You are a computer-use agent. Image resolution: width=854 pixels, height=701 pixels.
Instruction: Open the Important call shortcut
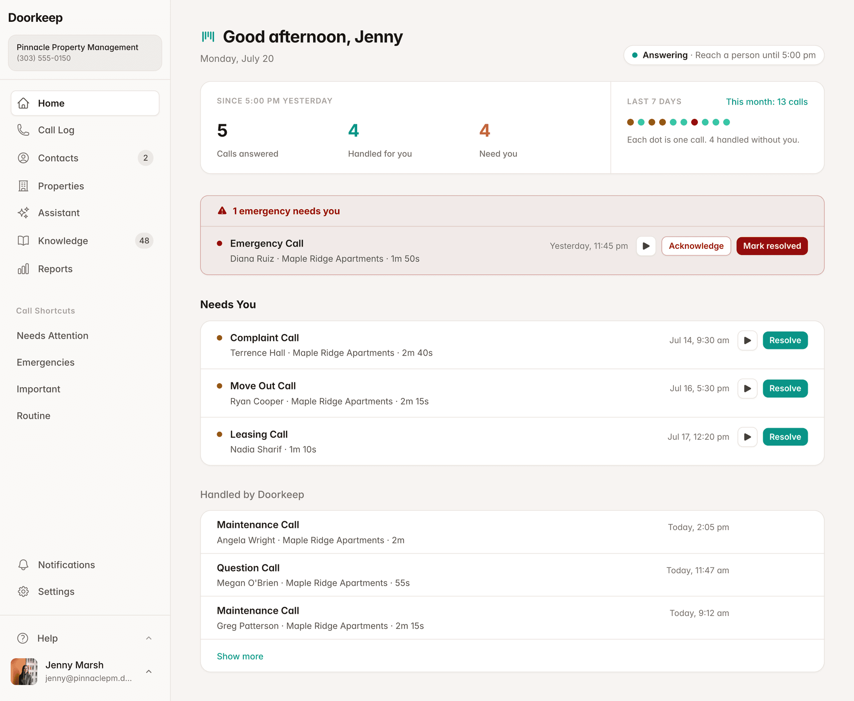[x=38, y=389]
